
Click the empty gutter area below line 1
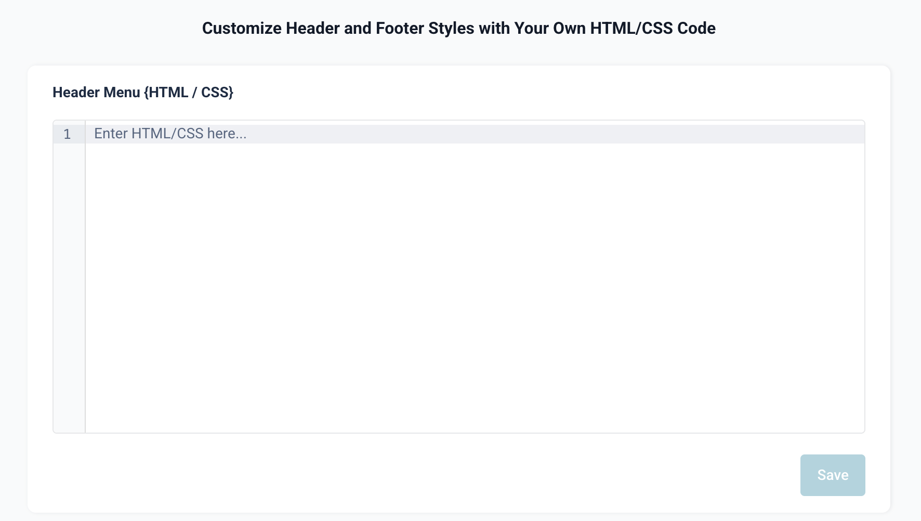click(x=69, y=286)
